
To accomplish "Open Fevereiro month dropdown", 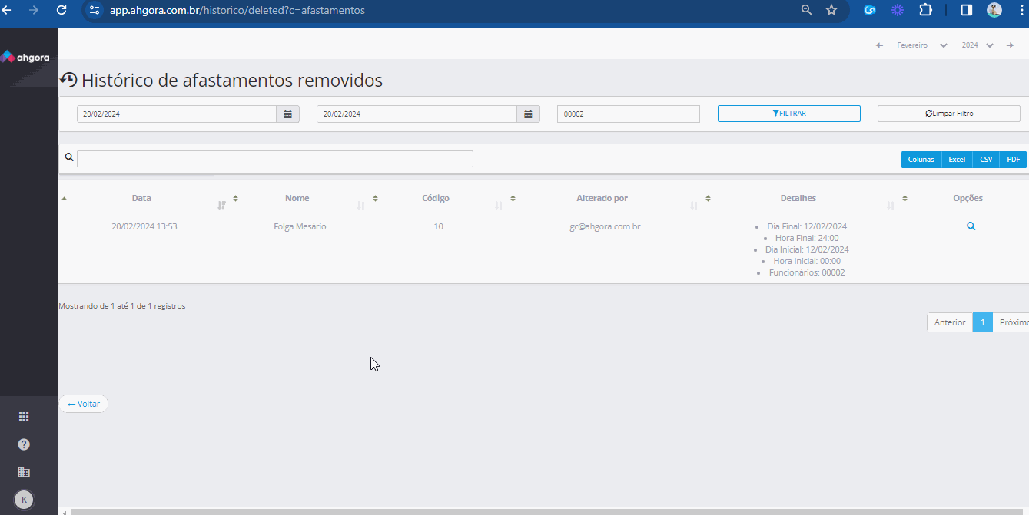I will 921,45.
